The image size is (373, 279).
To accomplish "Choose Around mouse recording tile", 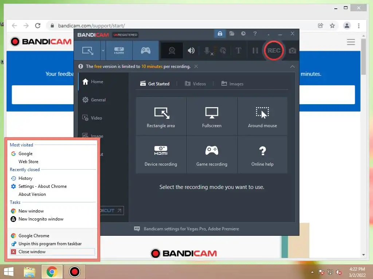I will click(x=262, y=116).
